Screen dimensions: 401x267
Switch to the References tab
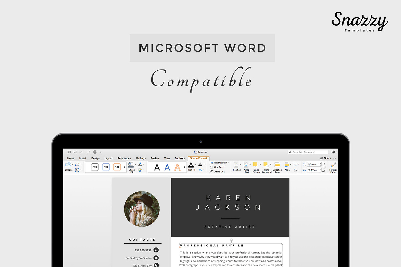pos(124,158)
